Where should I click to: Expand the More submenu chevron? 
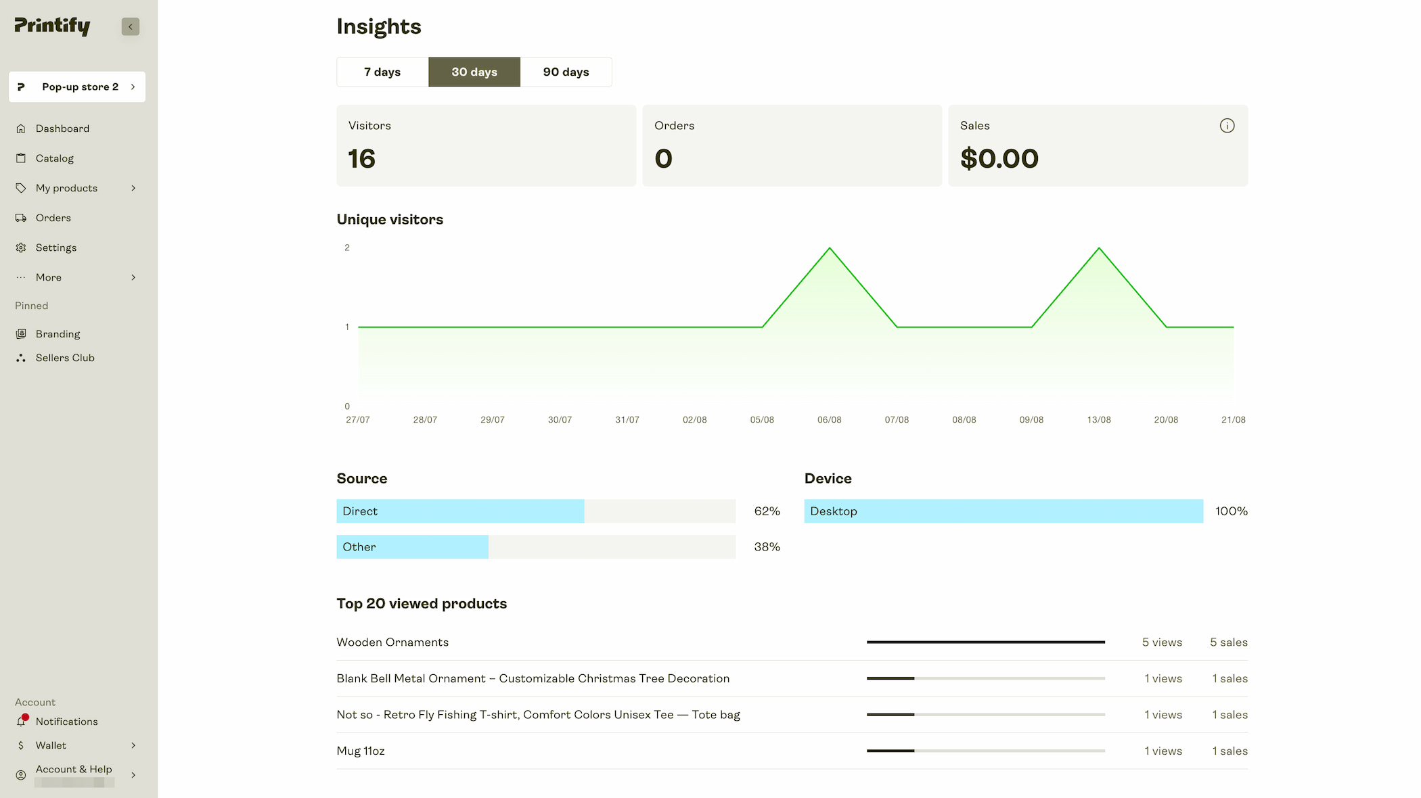[133, 277]
